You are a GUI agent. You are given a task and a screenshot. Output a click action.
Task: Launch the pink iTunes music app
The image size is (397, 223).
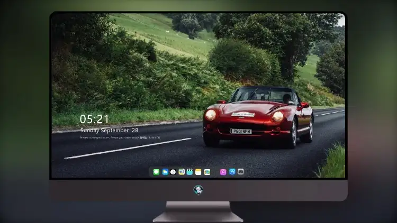pyautogui.click(x=223, y=172)
